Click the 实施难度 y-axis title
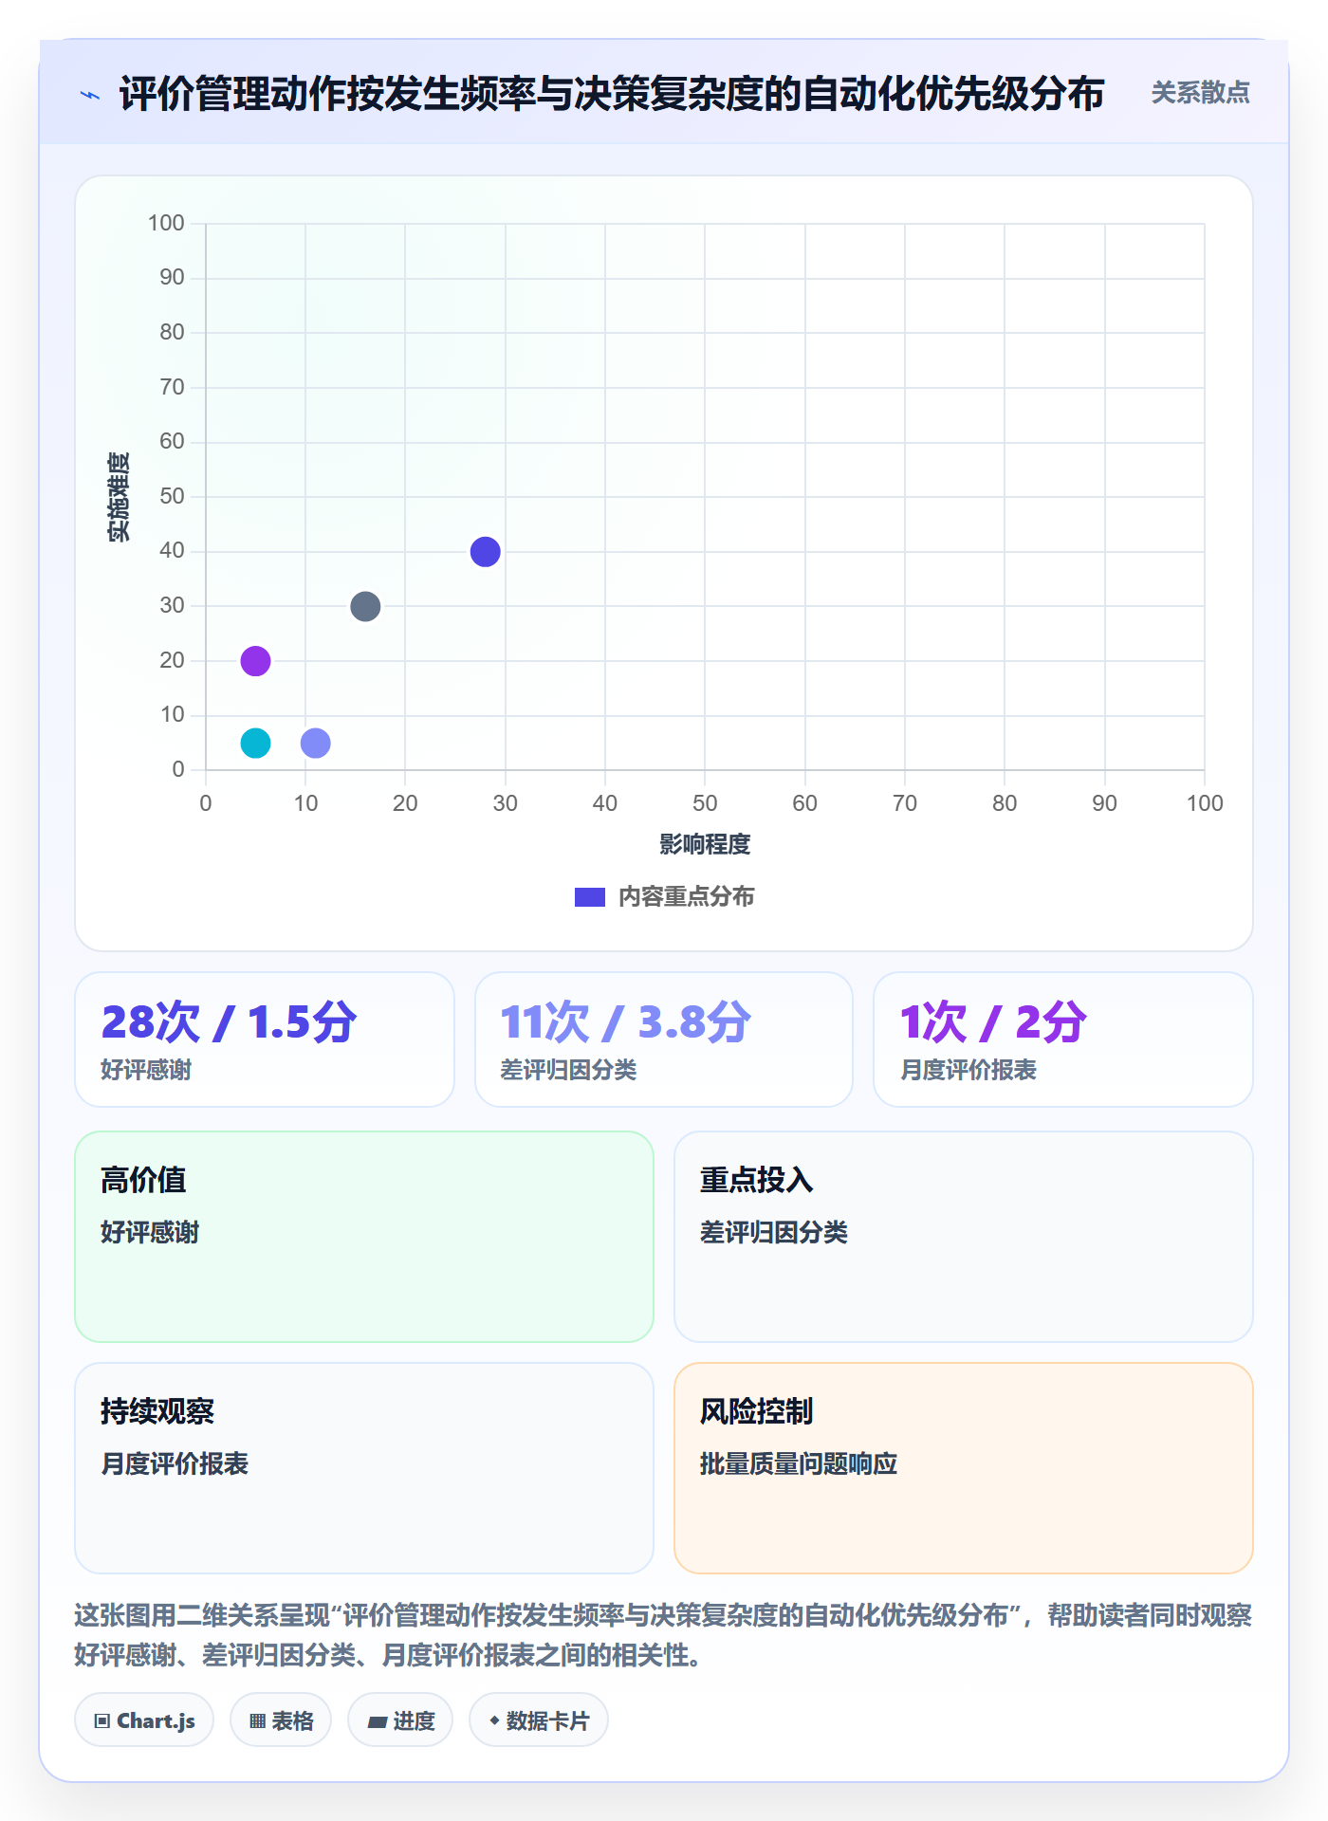1328x1821 pixels. click(x=119, y=497)
